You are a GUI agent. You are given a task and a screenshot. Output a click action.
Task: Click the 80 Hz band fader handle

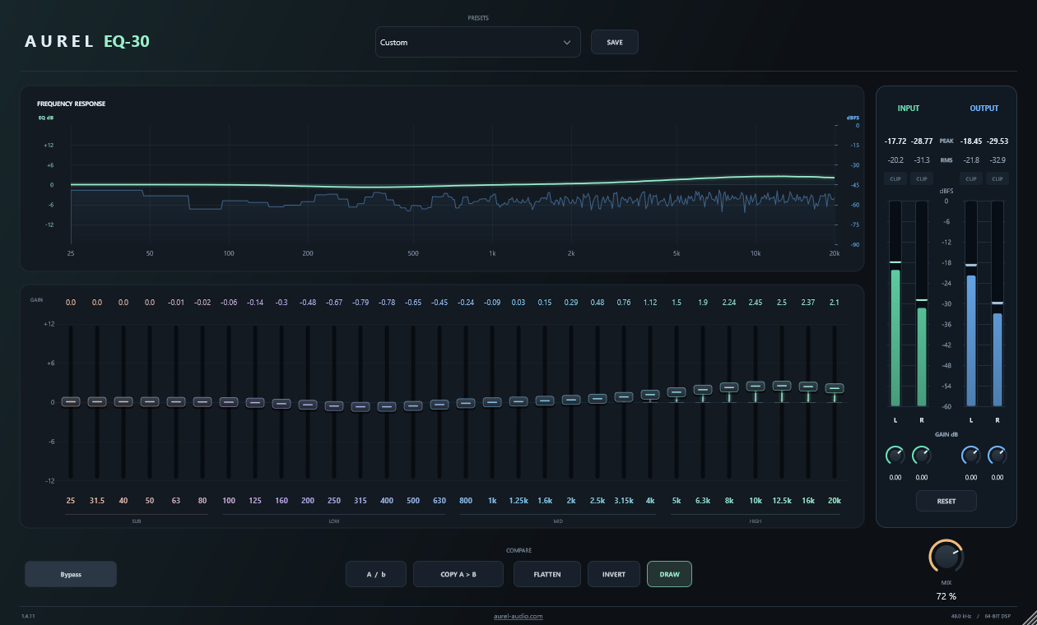tap(202, 401)
